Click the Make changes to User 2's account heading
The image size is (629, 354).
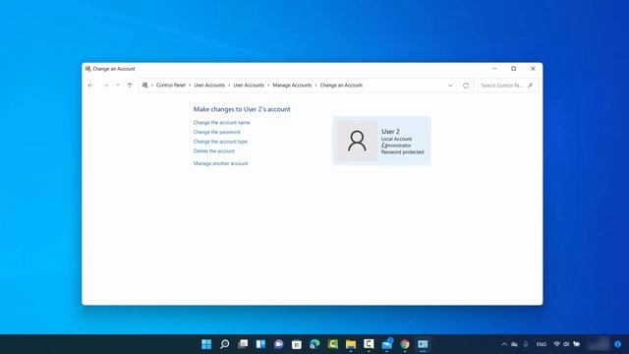click(242, 109)
